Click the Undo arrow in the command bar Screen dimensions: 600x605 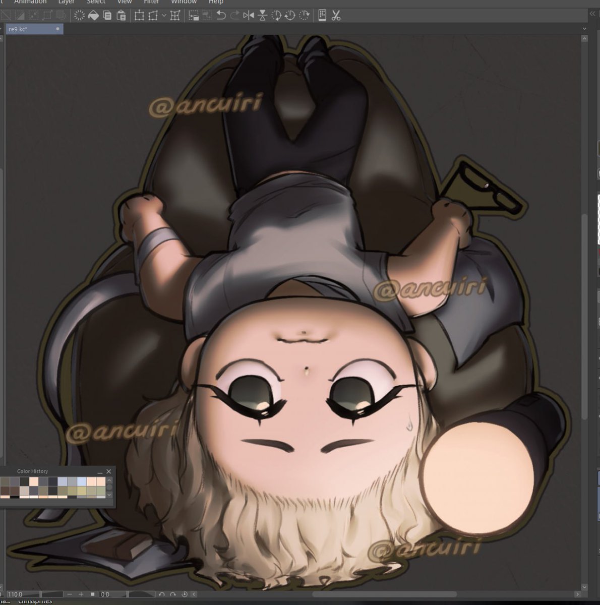(222, 15)
